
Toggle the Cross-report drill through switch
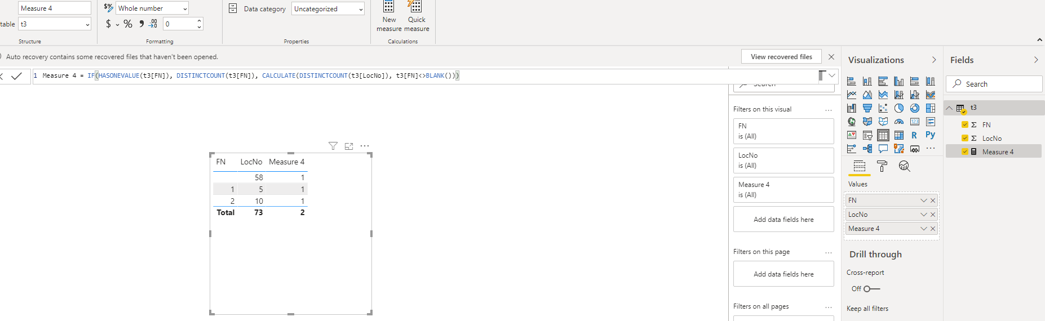click(871, 289)
